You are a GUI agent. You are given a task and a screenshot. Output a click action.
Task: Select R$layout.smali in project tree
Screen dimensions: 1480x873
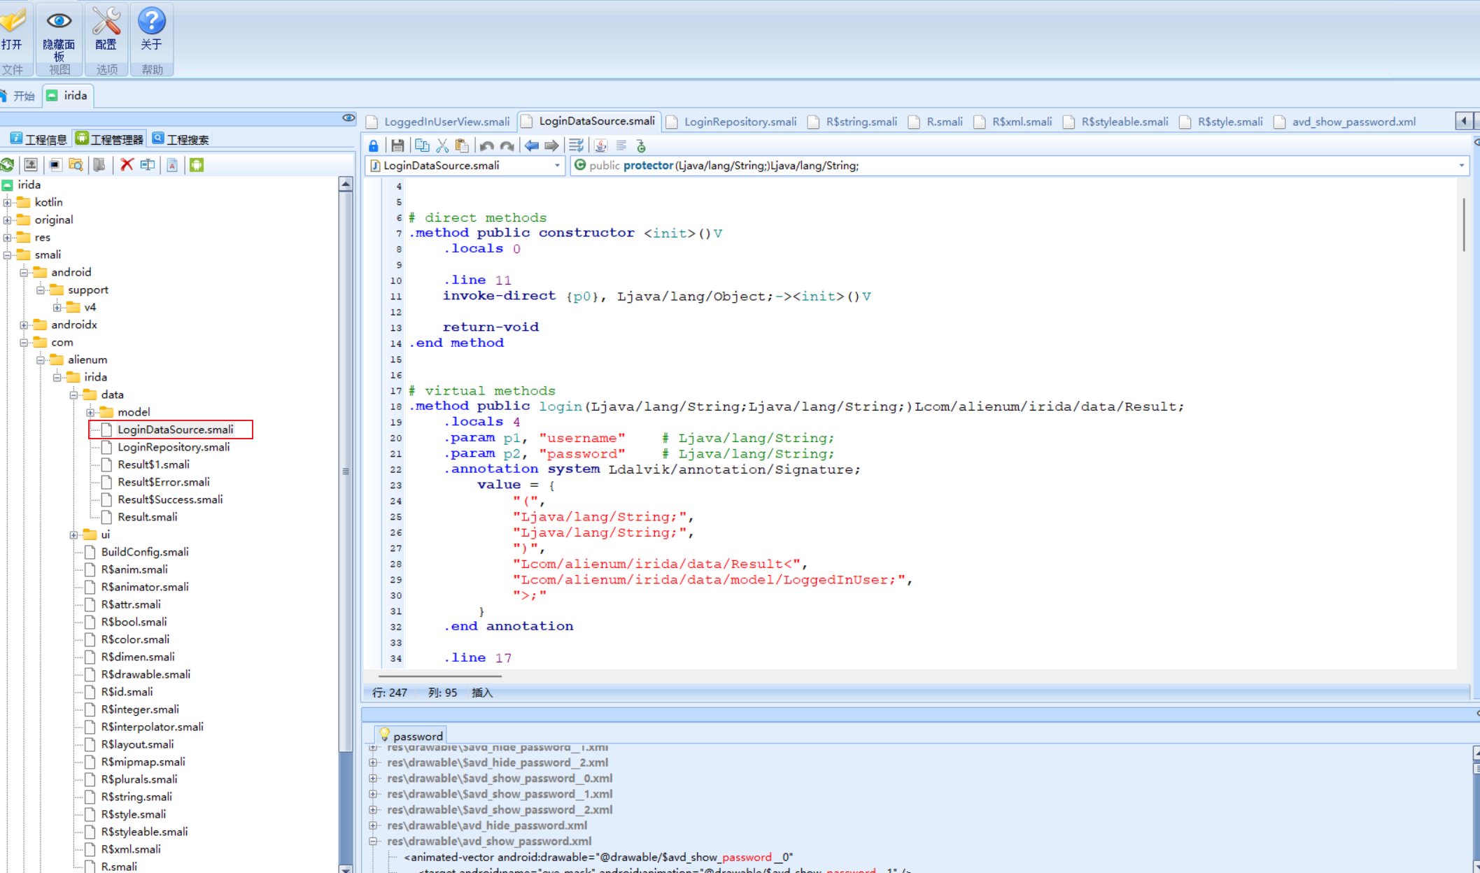coord(137,744)
